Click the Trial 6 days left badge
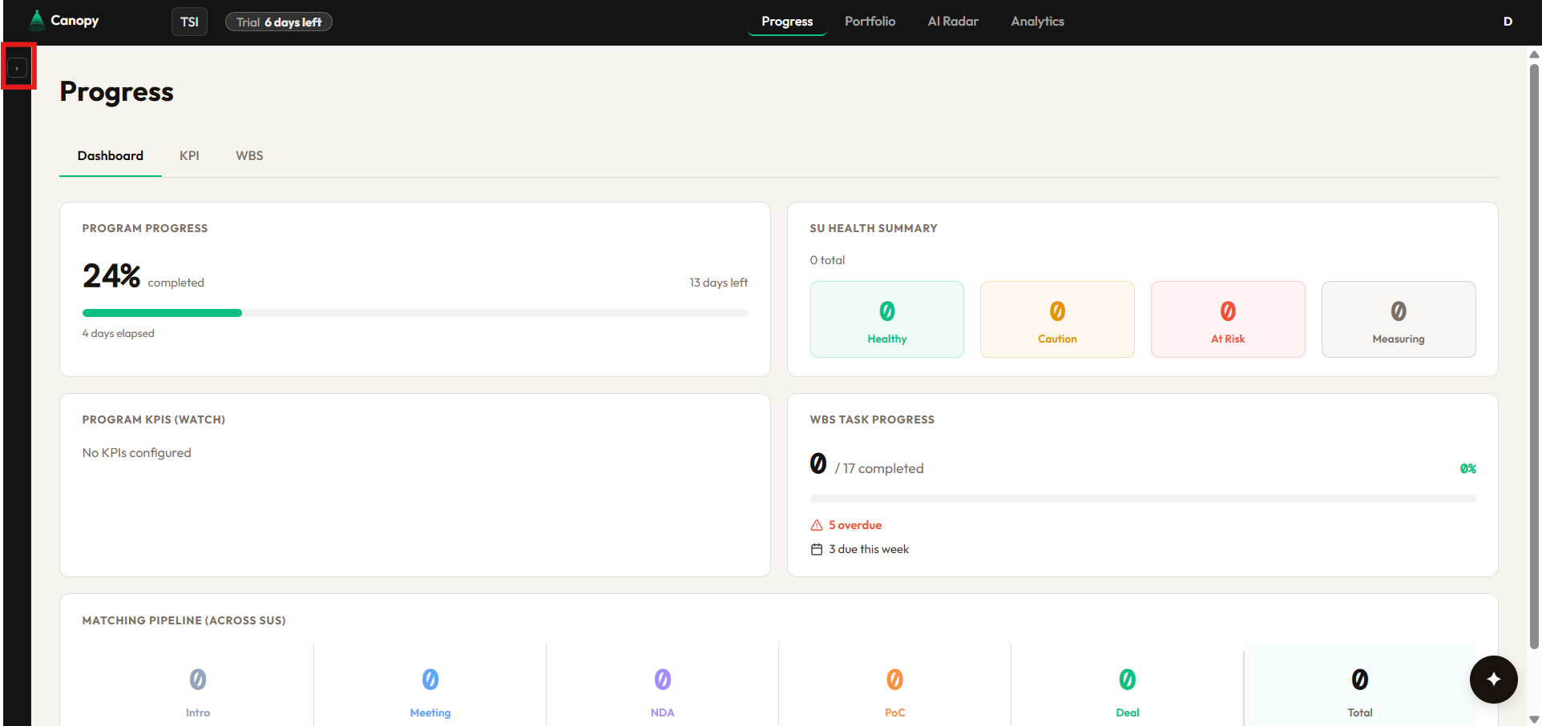 (279, 22)
